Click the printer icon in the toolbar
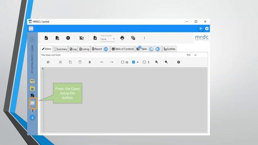Image resolution: width=258 pixels, height=145 pixels. pos(122,38)
